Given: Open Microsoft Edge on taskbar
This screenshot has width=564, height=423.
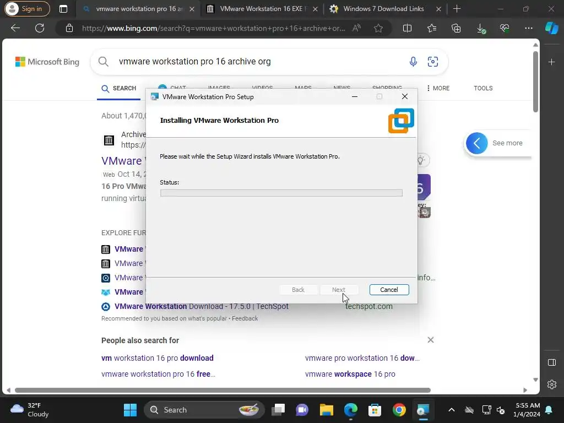Looking at the screenshot, I should (x=351, y=410).
